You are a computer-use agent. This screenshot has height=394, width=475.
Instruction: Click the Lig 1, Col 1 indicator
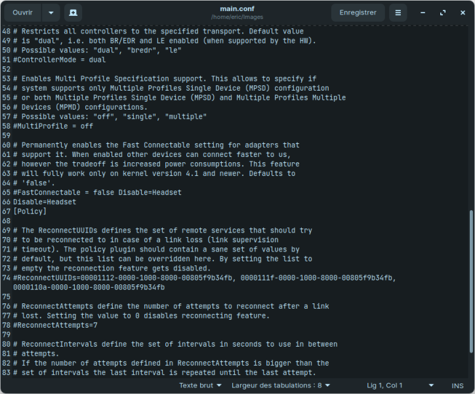(x=384, y=385)
